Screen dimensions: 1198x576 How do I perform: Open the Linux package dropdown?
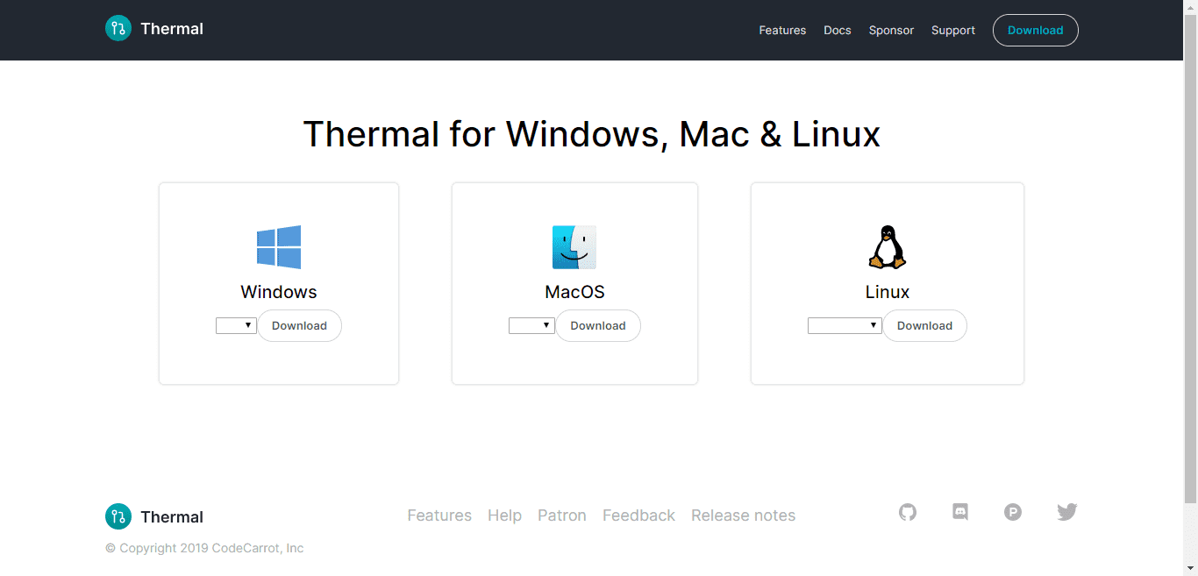[x=845, y=325]
